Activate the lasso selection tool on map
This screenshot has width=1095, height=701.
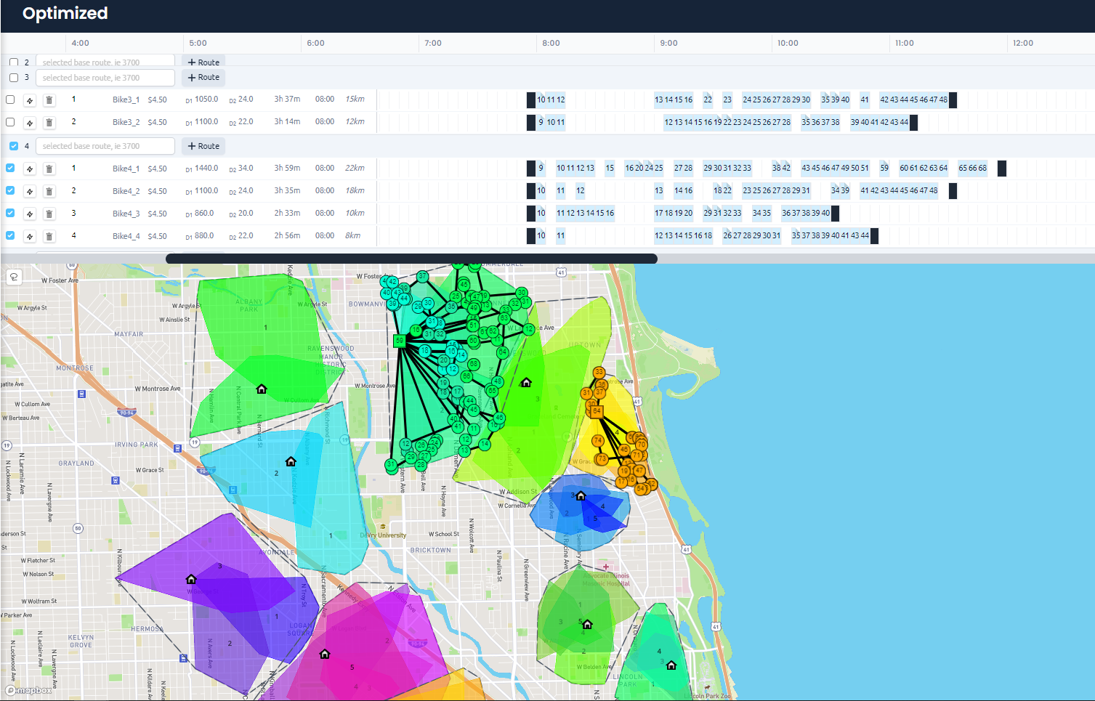point(14,277)
